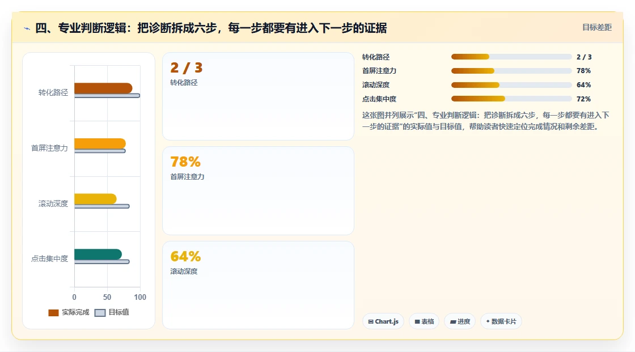Click the 滚动深度 chart axis label
The width and height of the screenshot is (635, 352).
pos(53,203)
